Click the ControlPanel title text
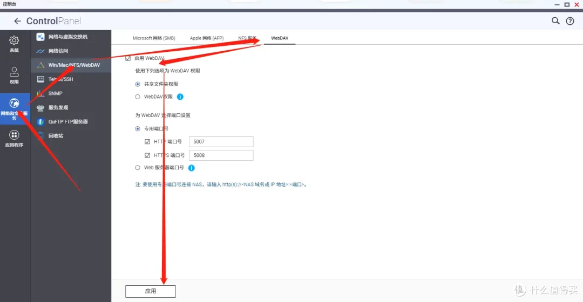Viewport: 583px width, 302px height. click(x=53, y=21)
